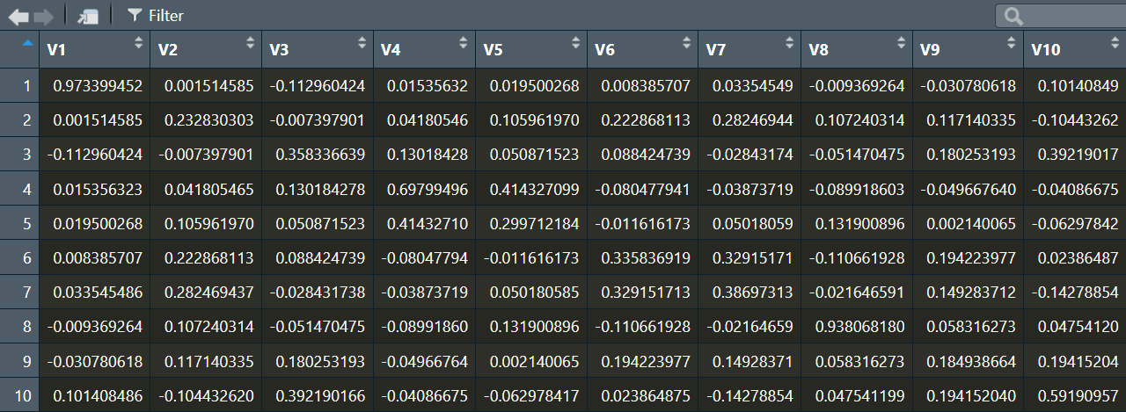Select the V9 column header label
This screenshot has height=412, width=1126.
click(x=930, y=50)
